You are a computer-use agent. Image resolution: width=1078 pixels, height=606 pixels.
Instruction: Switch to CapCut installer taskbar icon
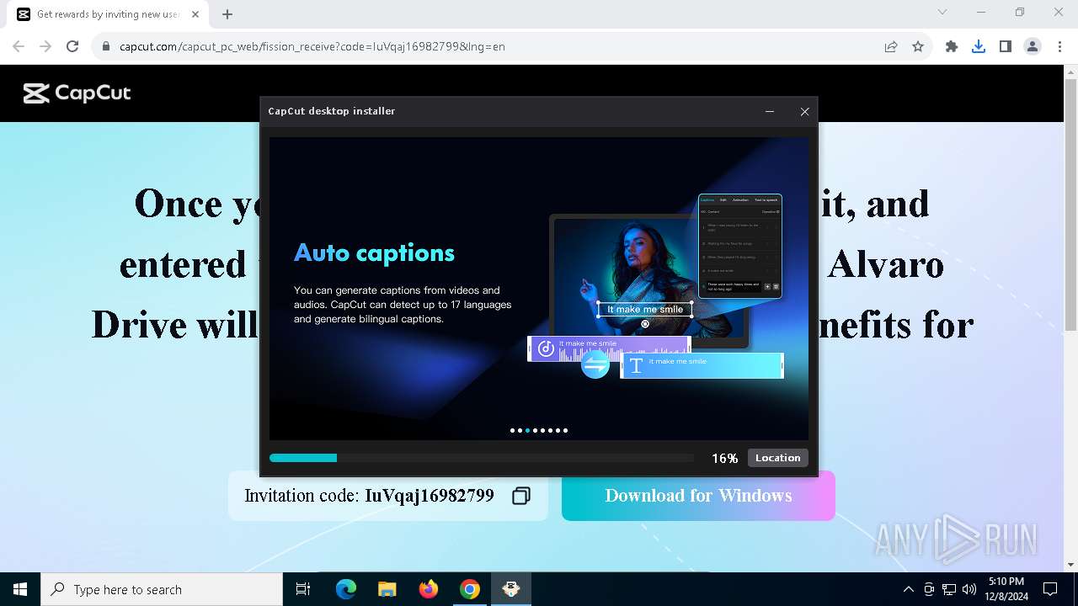click(x=510, y=589)
